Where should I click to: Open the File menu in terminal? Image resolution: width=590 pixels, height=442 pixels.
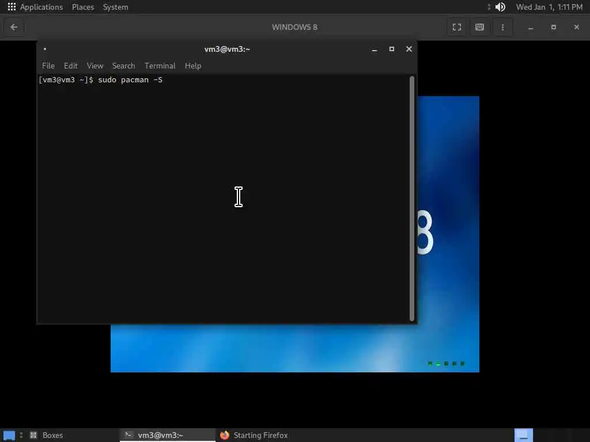(48, 66)
